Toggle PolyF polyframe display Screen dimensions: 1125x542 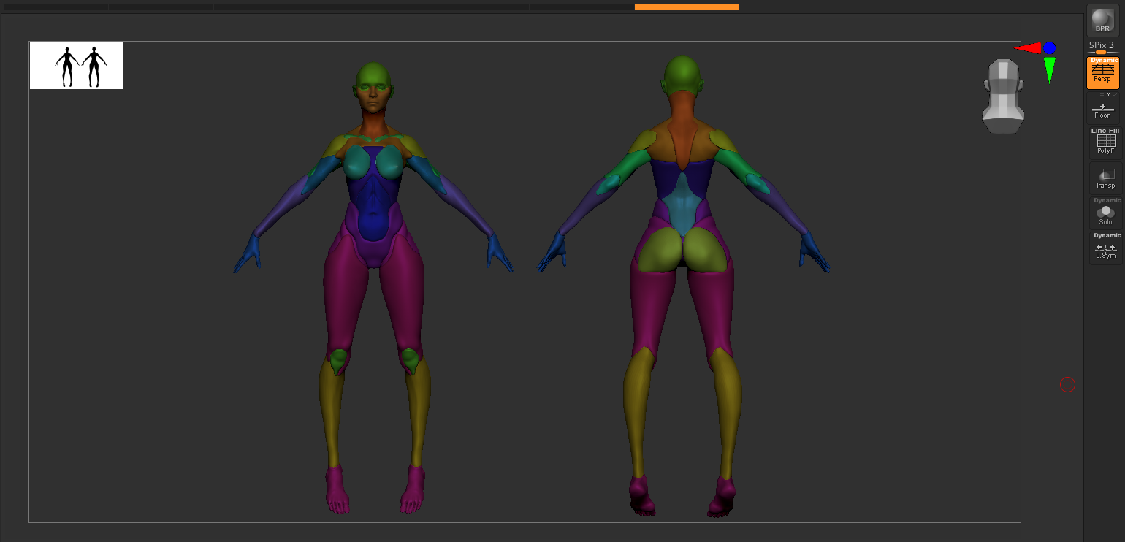1105,143
